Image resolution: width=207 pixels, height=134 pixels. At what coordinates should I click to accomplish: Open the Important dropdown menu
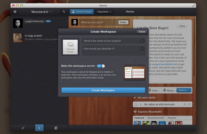[104, 12]
